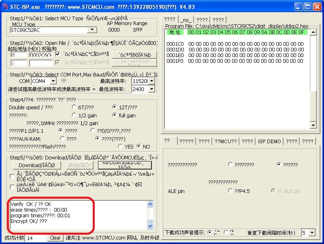Tick the second checkbox under Download button
This screenshot has width=324, height=244.
(13, 187)
